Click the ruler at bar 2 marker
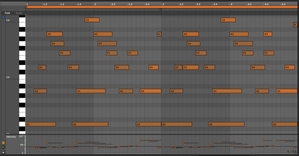This screenshot has width=299, height=156. pyautogui.click(x=95, y=4)
